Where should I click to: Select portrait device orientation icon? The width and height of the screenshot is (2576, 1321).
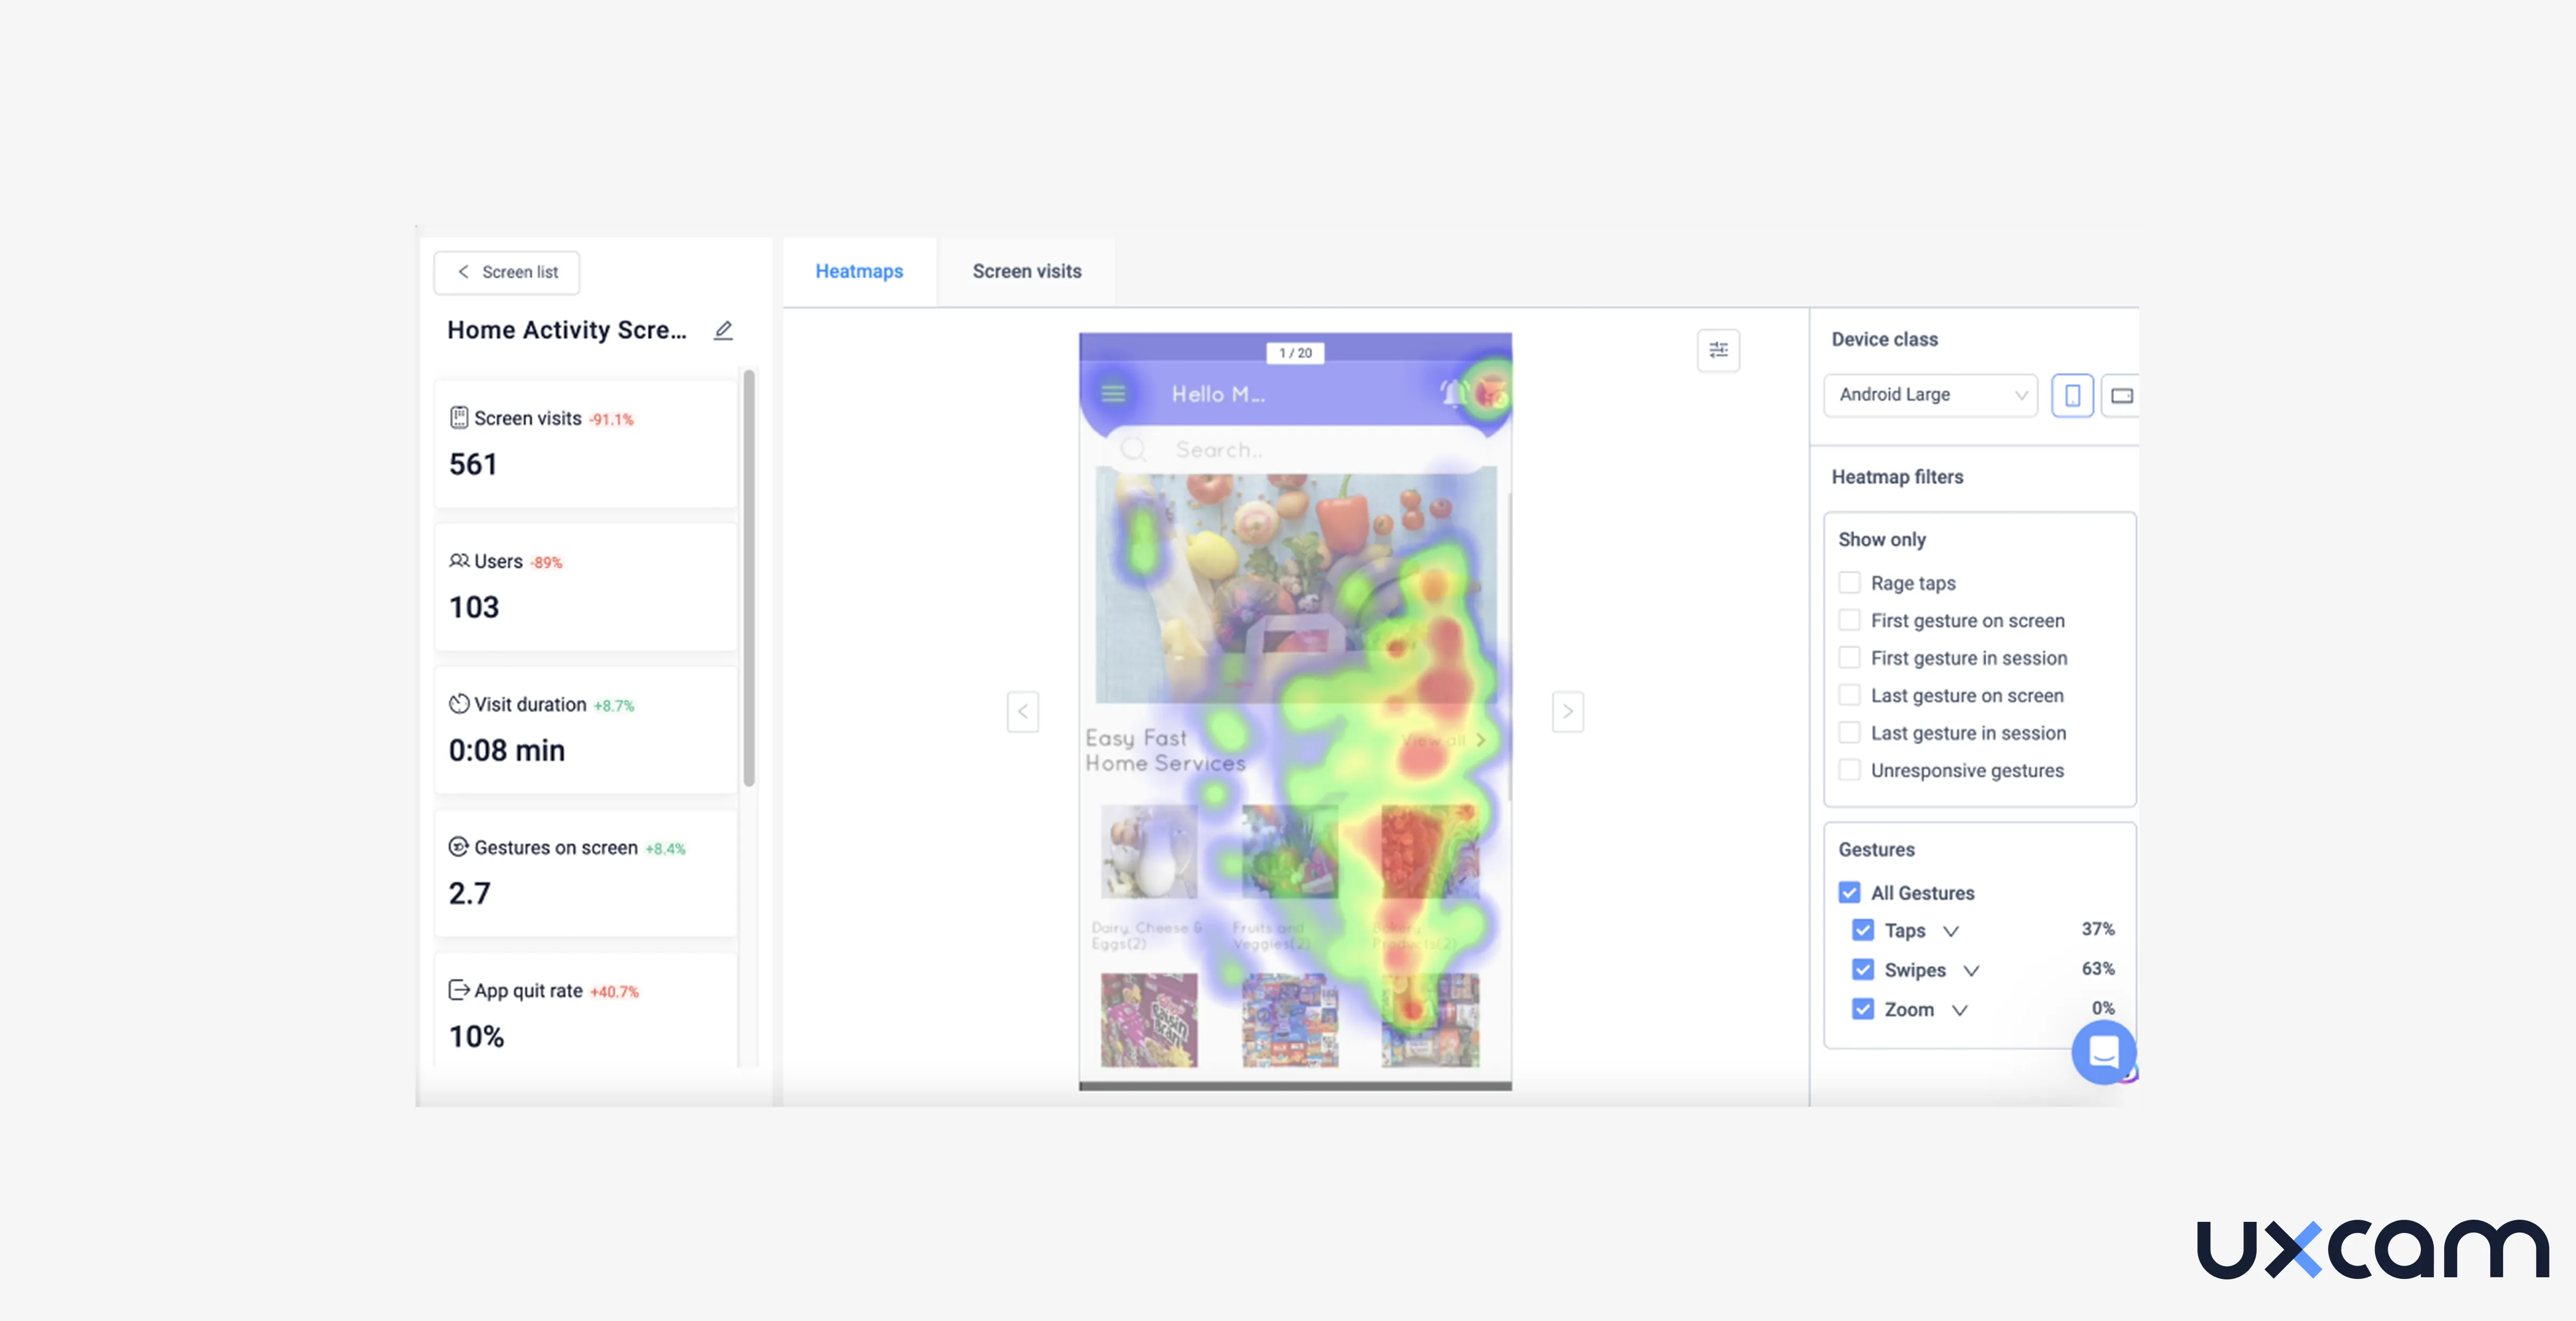2072,395
